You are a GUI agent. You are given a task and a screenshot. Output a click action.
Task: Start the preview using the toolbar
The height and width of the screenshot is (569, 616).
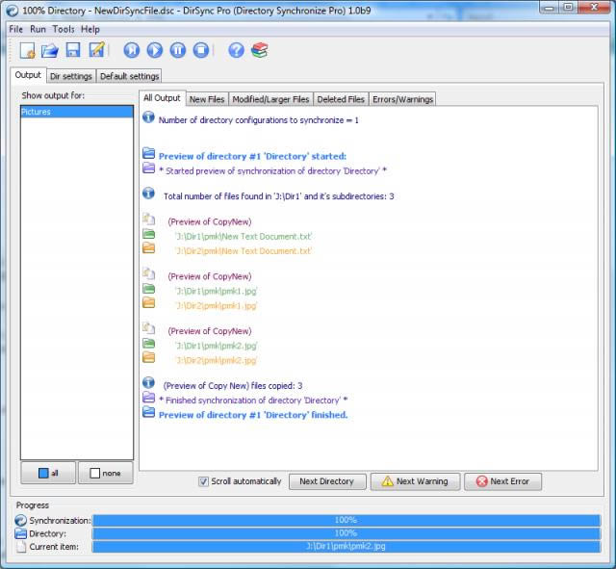point(132,50)
